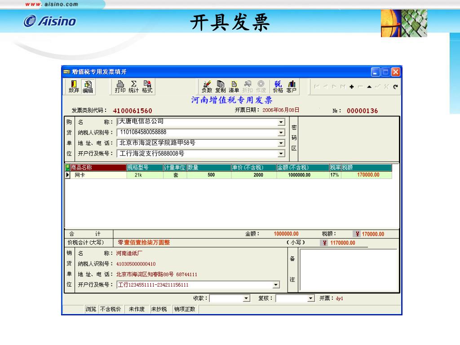Click the 销项正数 status bar entry
The height and width of the screenshot is (345, 460).
(x=185, y=309)
